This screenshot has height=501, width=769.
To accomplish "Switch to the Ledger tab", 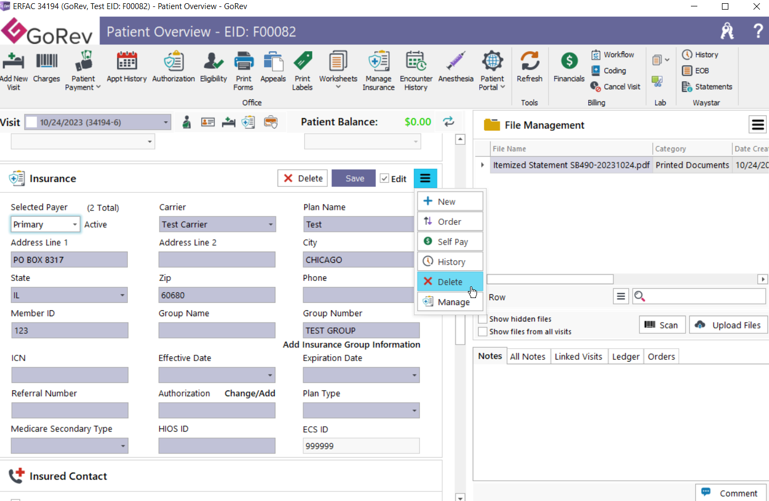I will click(x=625, y=356).
